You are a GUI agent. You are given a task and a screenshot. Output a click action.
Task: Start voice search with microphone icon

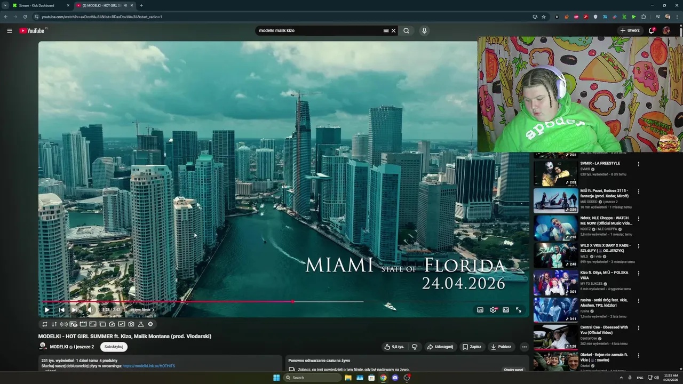point(424,30)
